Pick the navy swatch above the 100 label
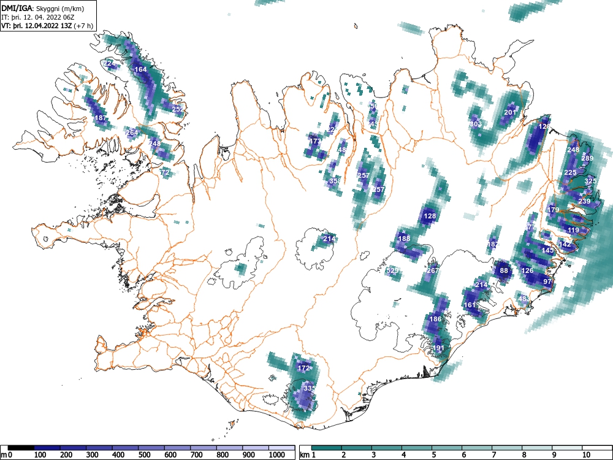613x460 pixels. click(47, 448)
